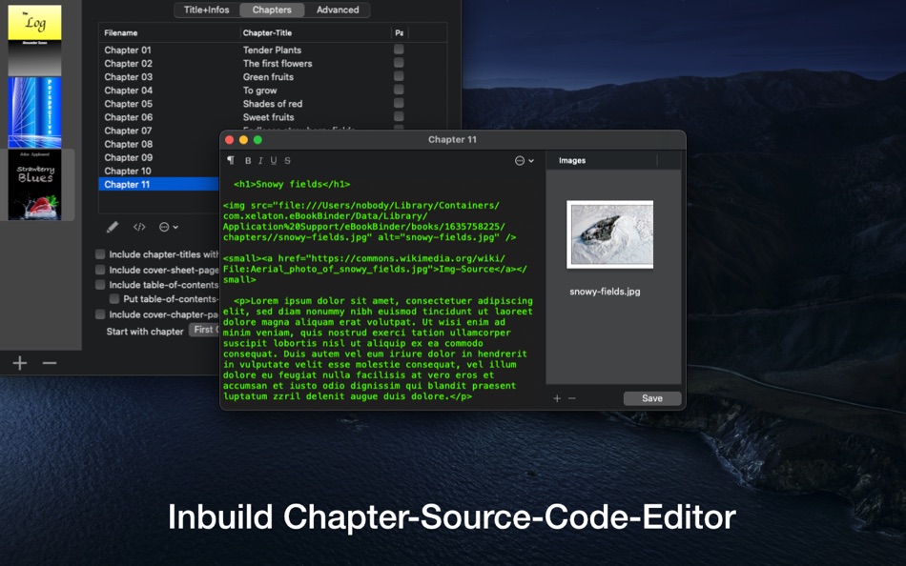Select the snowy-fields.jpg image thumbnail
This screenshot has height=566, width=906.
609,234
